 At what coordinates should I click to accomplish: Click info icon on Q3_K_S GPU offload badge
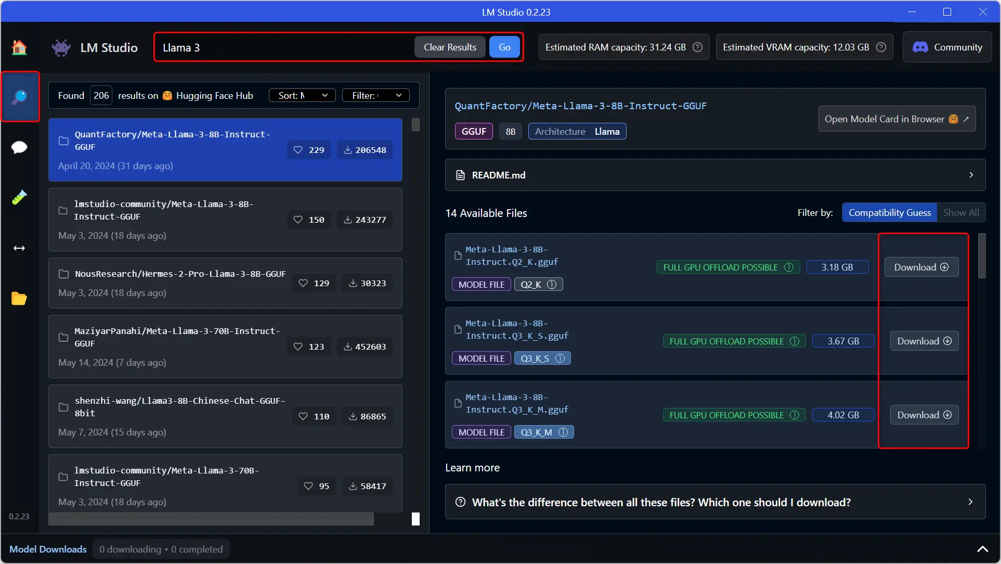click(795, 341)
